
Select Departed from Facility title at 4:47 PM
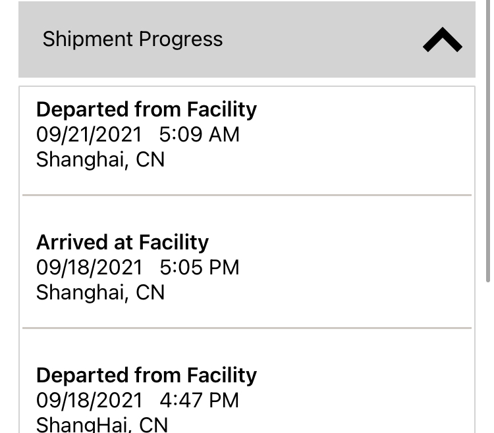coord(146,375)
